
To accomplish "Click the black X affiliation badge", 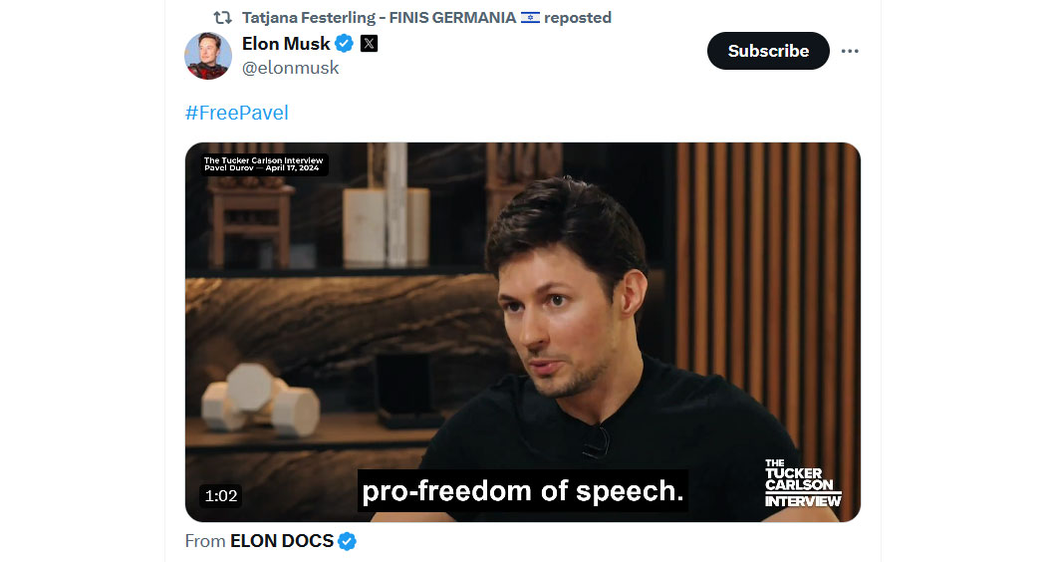I will [x=369, y=44].
